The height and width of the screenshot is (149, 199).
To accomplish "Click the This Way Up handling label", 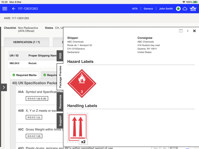I will coord(78,127).
